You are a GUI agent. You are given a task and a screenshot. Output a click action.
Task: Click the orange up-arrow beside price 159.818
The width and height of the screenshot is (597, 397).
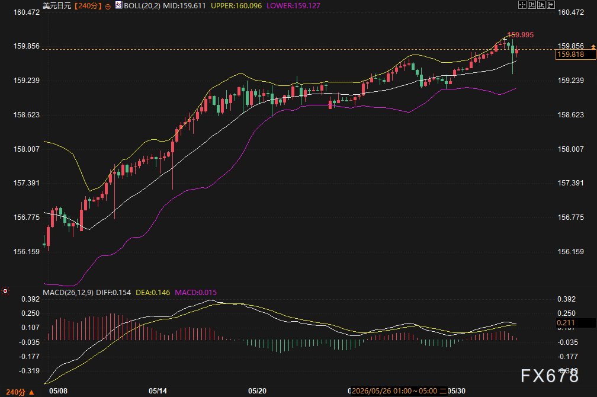593,46
